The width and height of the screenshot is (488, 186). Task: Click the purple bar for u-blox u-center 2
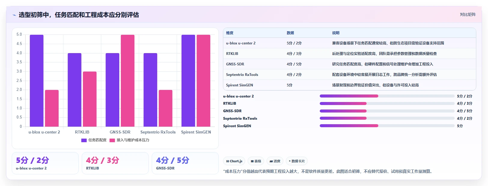point(37,81)
